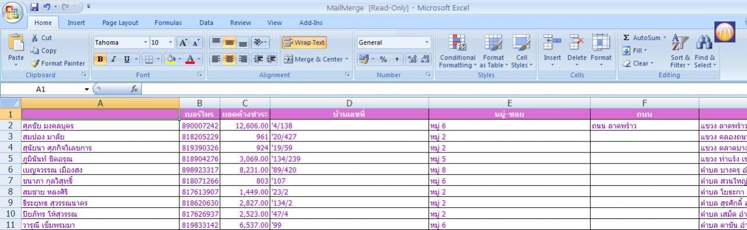This screenshot has width=747, height=230.
Task: Open the Formulas ribbon tab
Action: (x=168, y=23)
